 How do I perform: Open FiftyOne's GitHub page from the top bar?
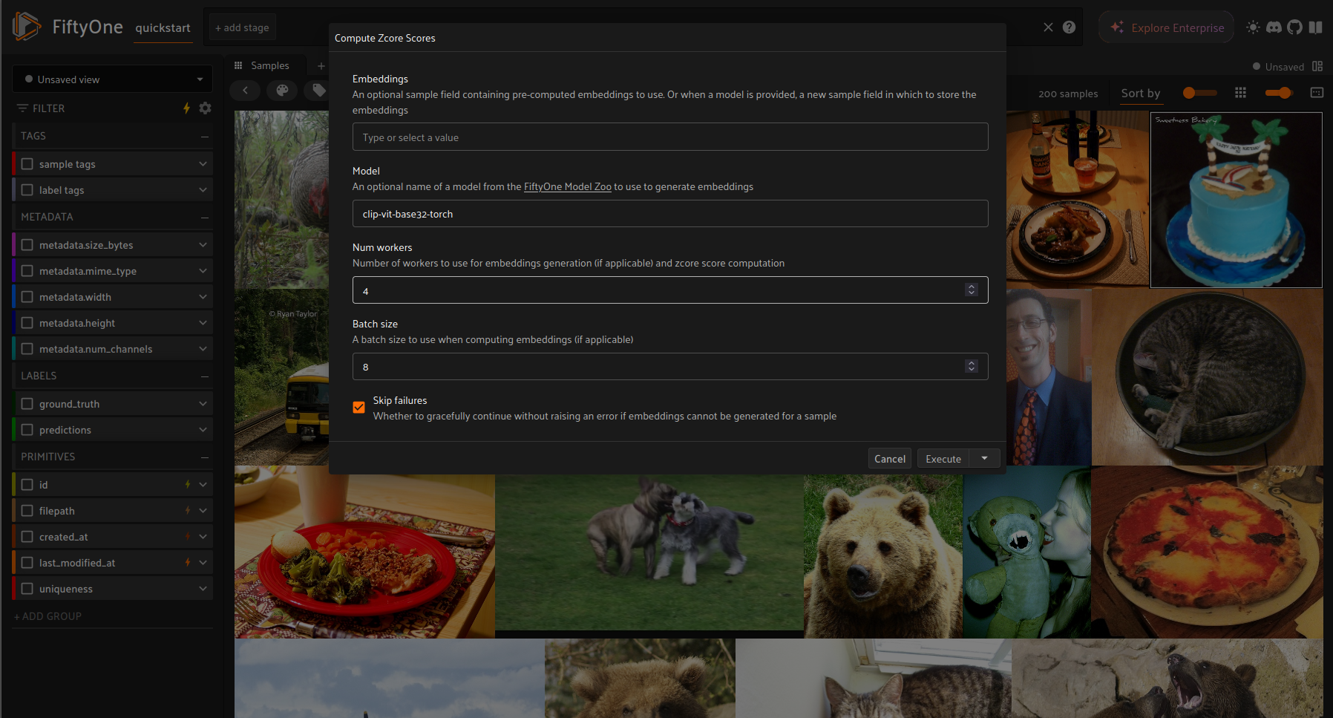click(1294, 27)
